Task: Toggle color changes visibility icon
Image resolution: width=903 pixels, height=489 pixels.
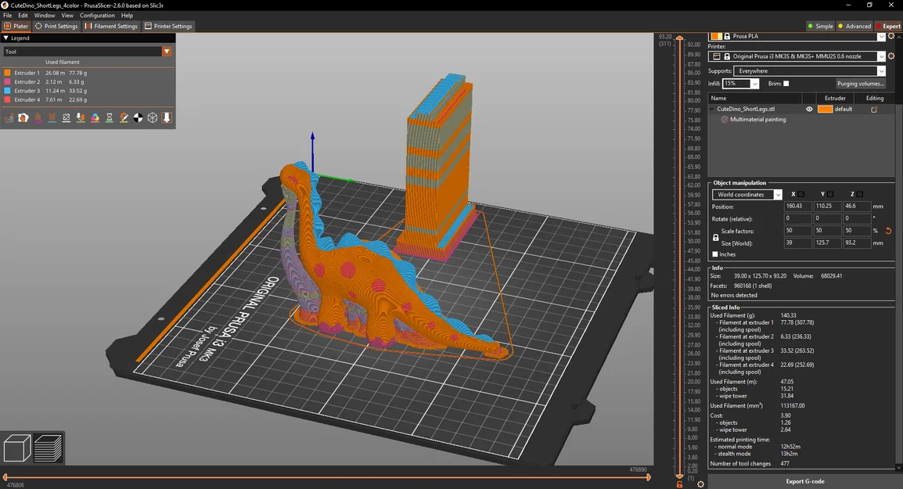Action: [95, 117]
